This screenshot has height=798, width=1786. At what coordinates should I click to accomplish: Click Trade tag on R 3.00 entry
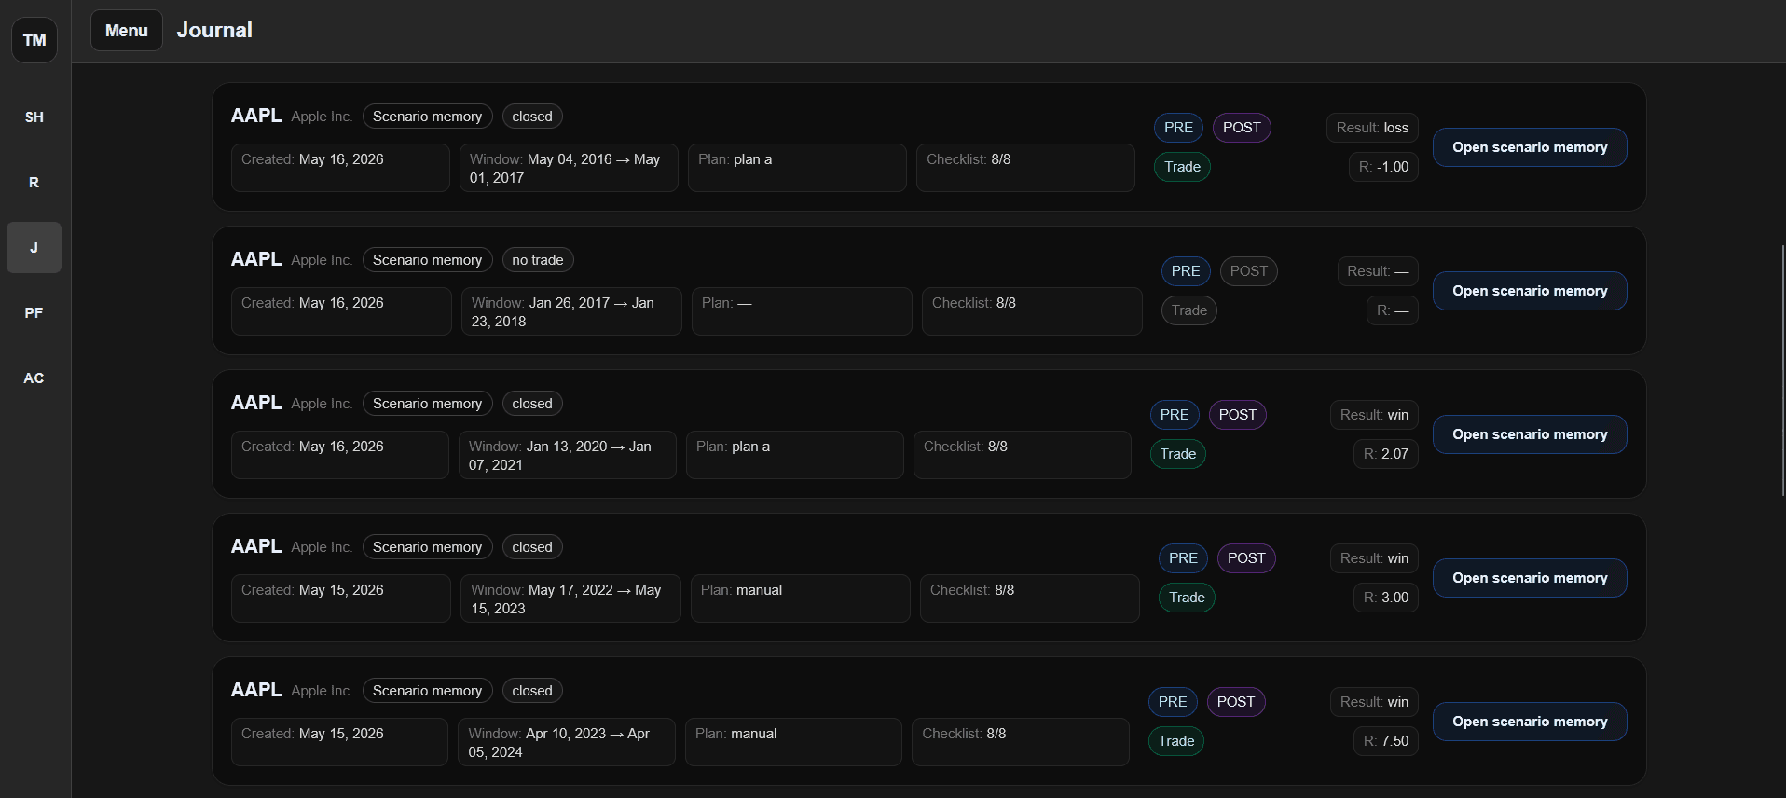coord(1187,598)
